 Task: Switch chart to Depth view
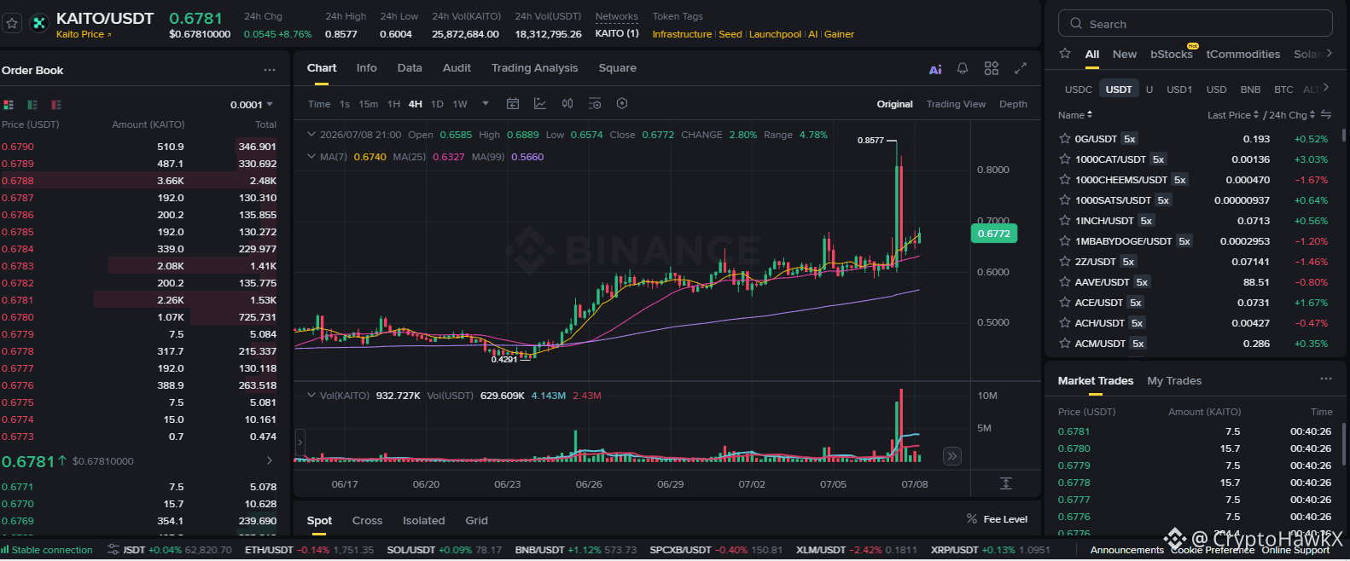(1013, 104)
